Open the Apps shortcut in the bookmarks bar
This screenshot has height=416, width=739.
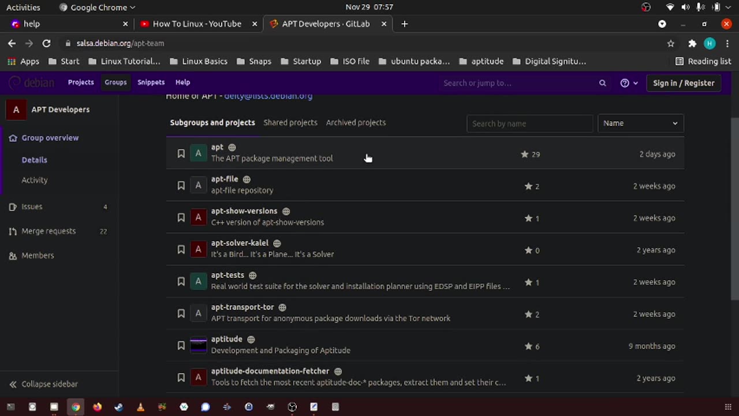pyautogui.click(x=23, y=61)
